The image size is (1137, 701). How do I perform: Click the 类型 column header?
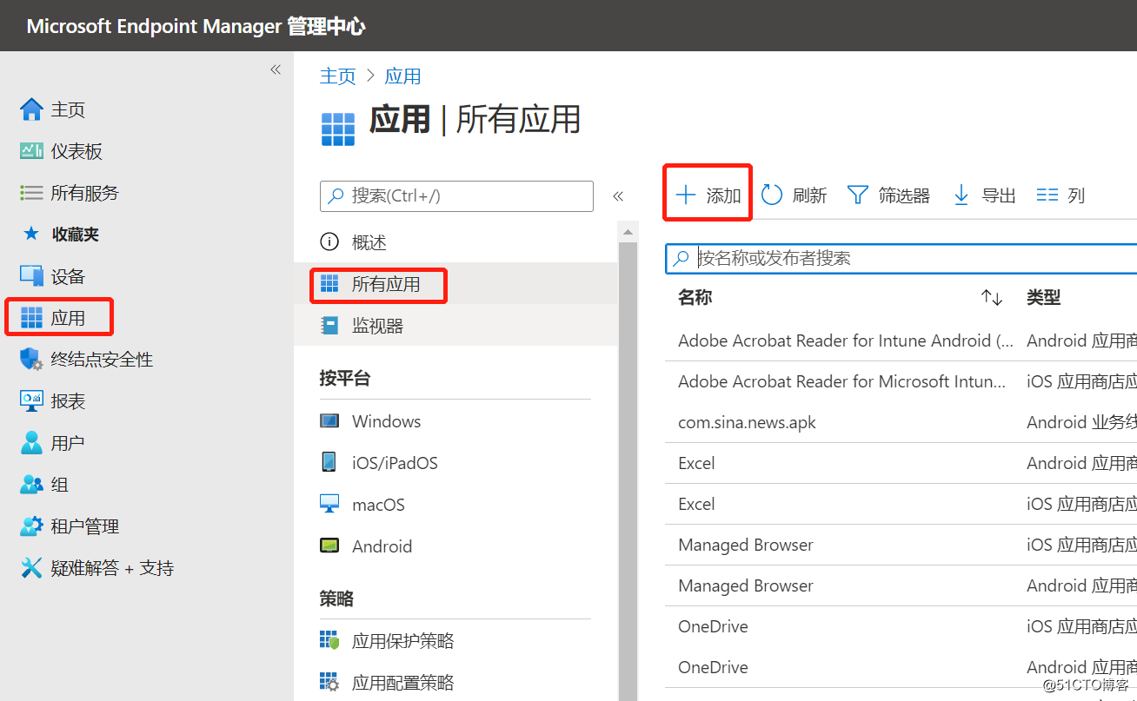(1044, 298)
